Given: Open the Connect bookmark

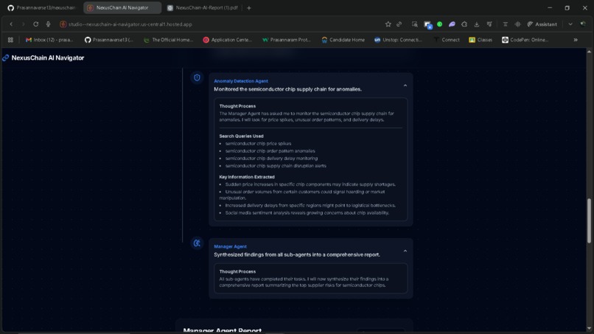Looking at the screenshot, I should 447,40.
